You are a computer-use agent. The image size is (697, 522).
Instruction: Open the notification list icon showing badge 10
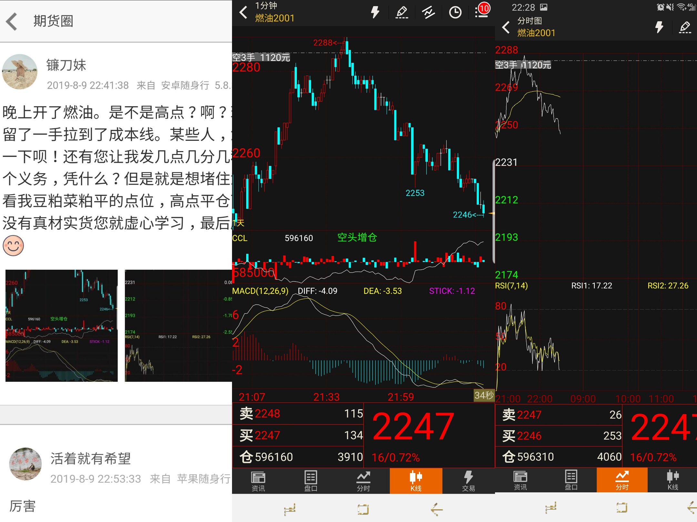pos(481,12)
